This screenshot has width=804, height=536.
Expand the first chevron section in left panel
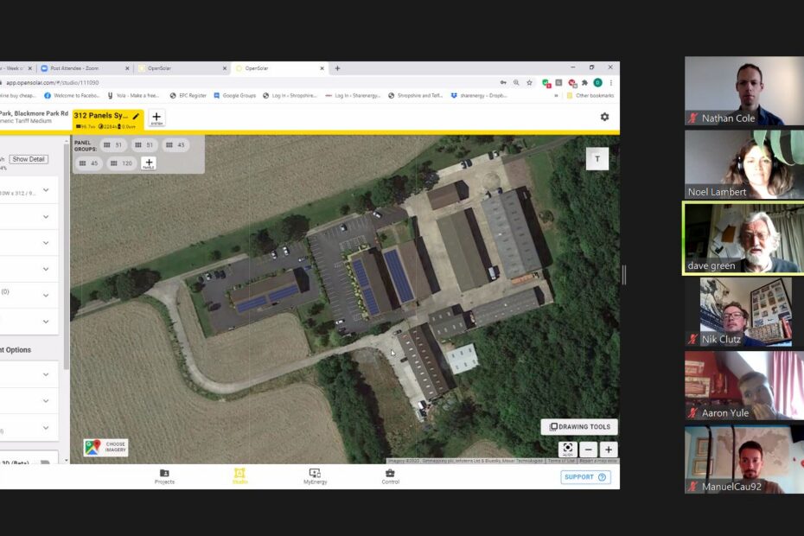[x=46, y=190]
